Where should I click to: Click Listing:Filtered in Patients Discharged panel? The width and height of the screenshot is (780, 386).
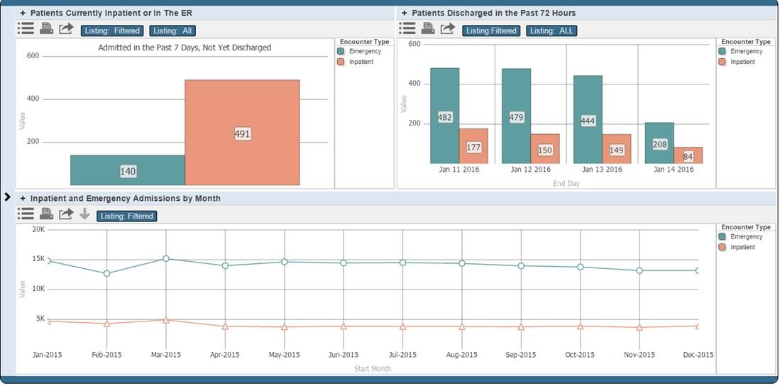[491, 31]
